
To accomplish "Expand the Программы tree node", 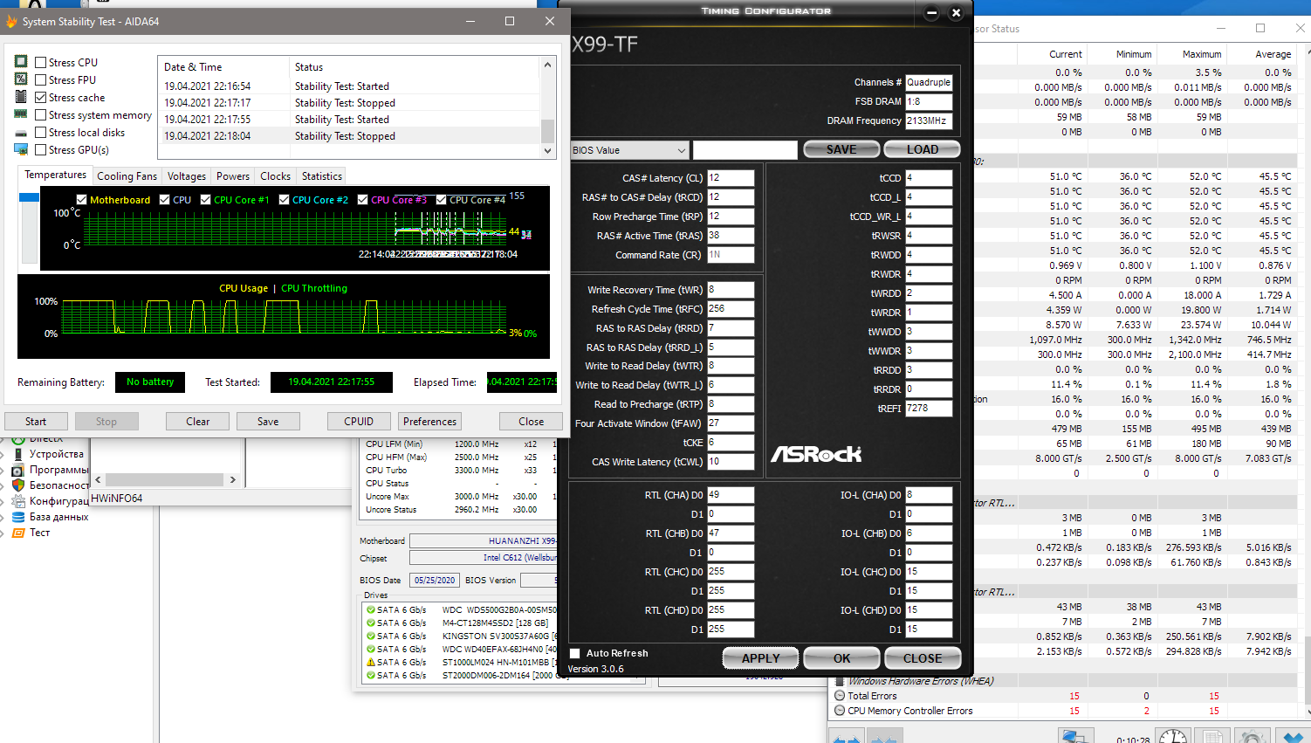I will (3, 470).
